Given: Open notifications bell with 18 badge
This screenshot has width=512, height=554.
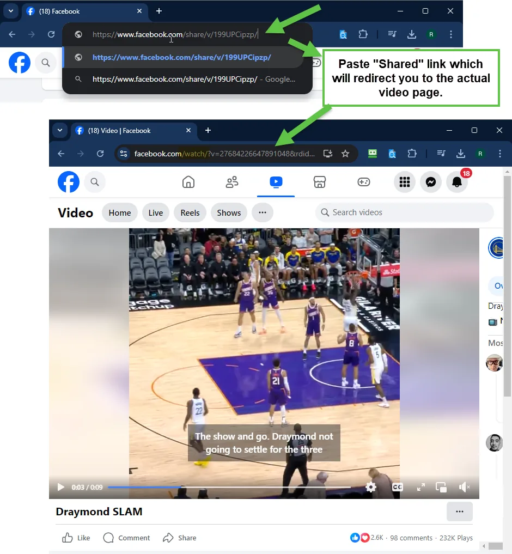Looking at the screenshot, I should [x=457, y=182].
